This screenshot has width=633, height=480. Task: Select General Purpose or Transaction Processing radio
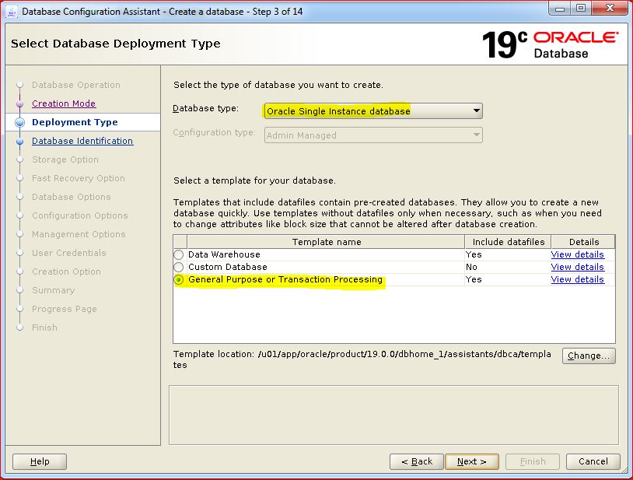click(x=179, y=279)
